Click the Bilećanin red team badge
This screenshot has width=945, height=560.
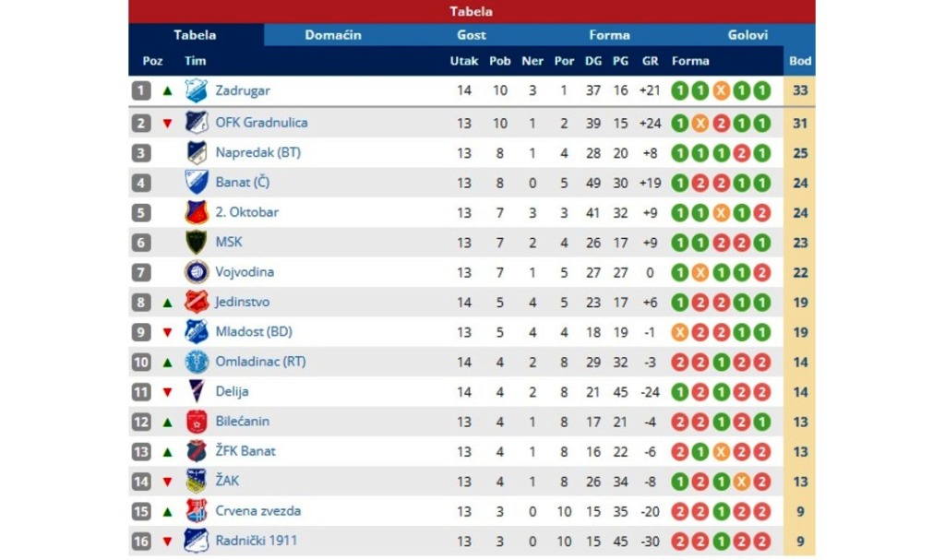197,422
